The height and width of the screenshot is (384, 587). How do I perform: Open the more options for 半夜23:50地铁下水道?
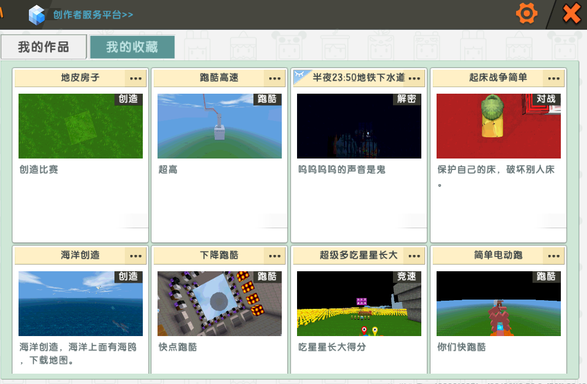(x=415, y=78)
